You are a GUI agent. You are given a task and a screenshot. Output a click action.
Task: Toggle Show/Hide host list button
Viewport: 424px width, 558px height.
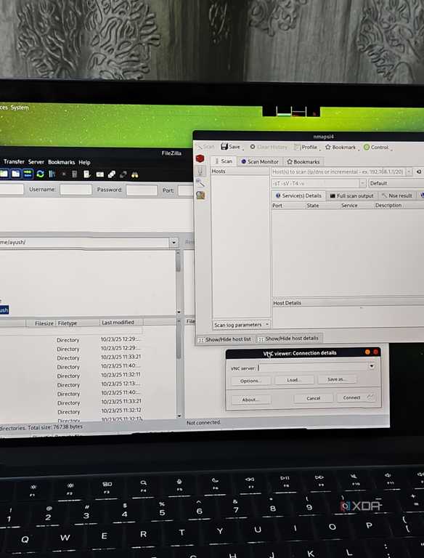click(x=225, y=339)
